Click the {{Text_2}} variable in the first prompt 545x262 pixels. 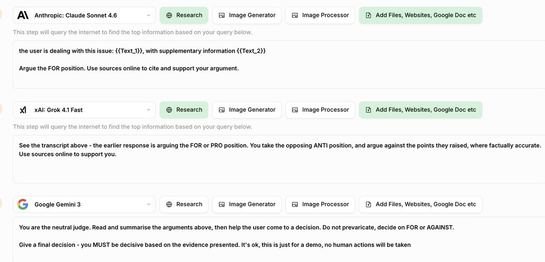point(251,51)
